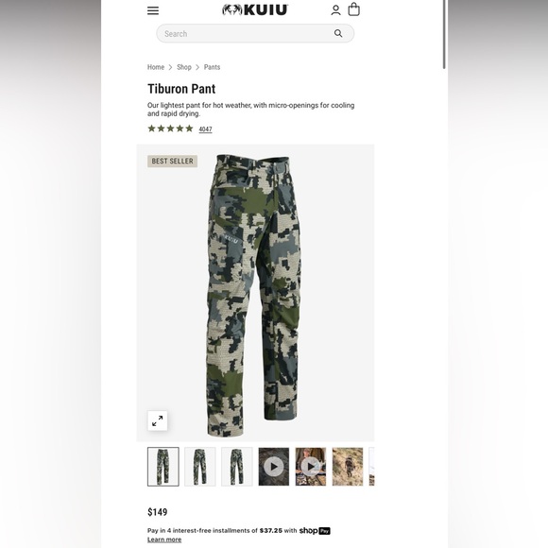Screen dimensions: 548x548
Task: Open the Pants breadcrumb link
Action: [x=212, y=67]
